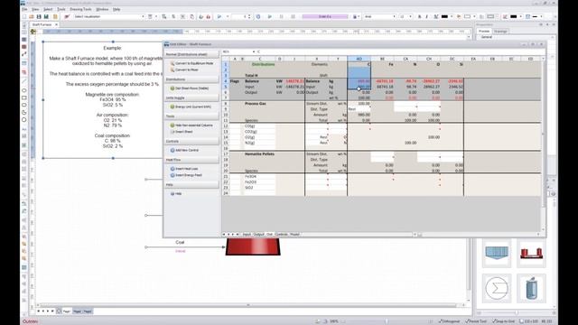This screenshot has height=325, width=578.
Task: Click Insert Sheet in Tools section
Action: click(182, 132)
